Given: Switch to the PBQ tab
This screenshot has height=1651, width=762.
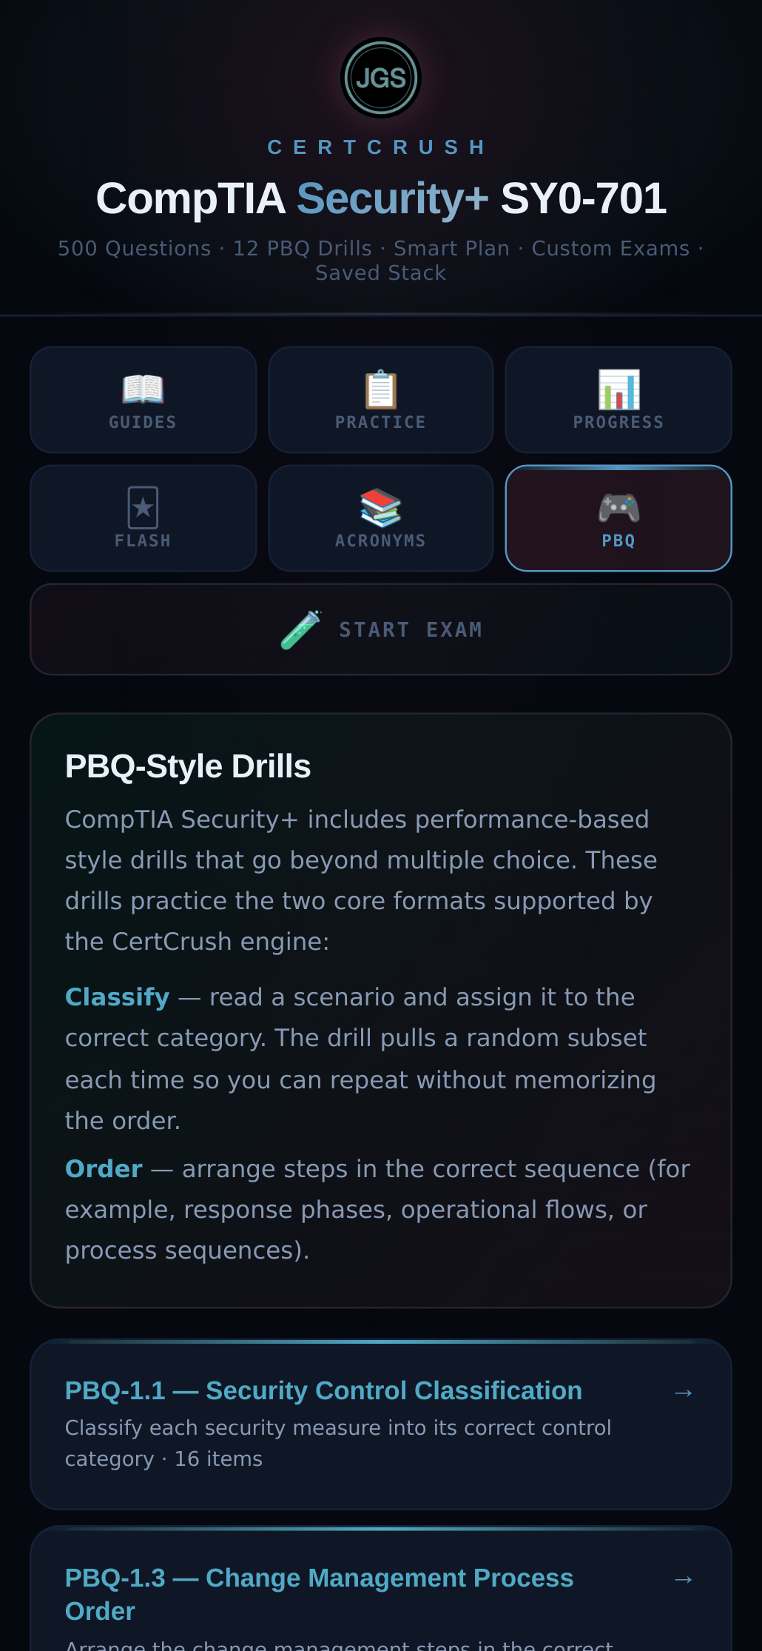Looking at the screenshot, I should pyautogui.click(x=618, y=518).
